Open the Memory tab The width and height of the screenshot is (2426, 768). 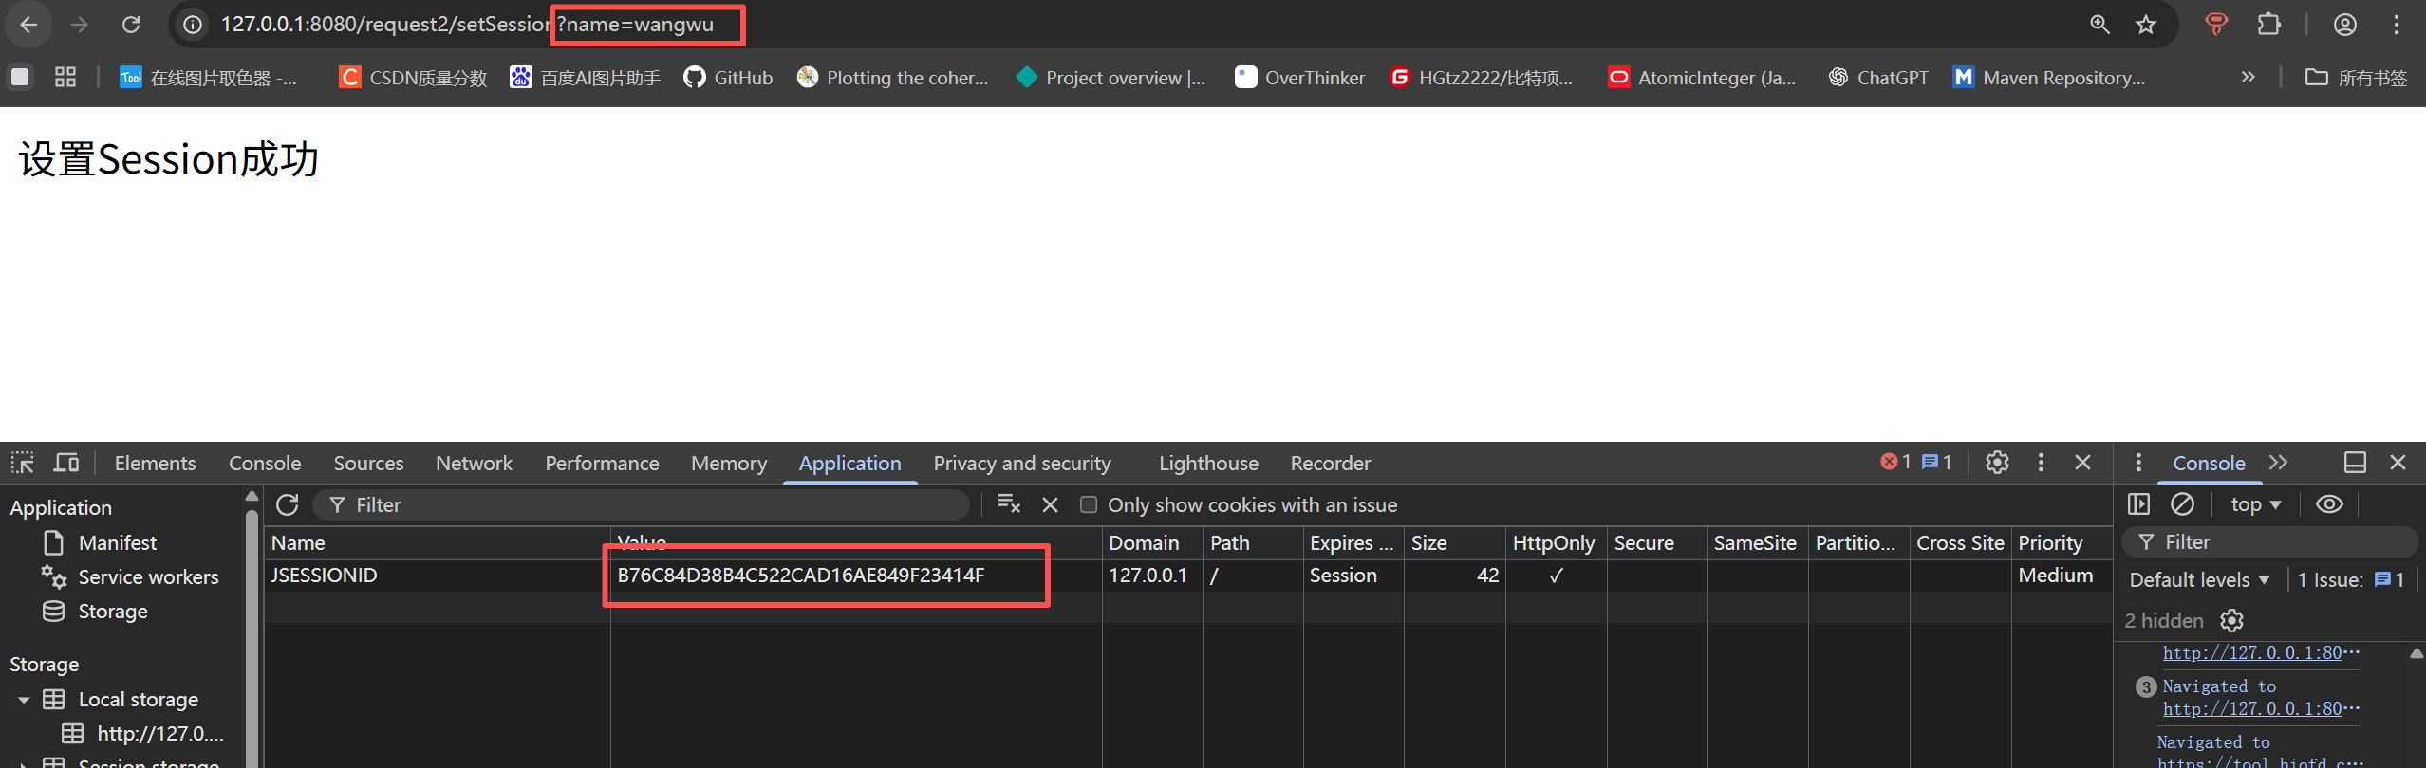click(729, 464)
